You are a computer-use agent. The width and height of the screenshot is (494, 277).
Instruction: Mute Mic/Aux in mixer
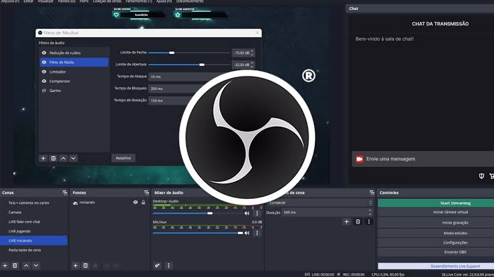247,233
